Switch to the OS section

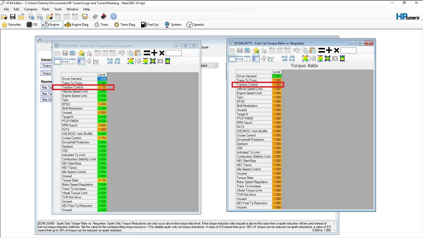[x=32, y=25]
